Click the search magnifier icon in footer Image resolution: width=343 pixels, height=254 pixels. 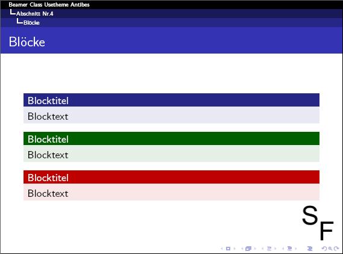pos(330,249)
